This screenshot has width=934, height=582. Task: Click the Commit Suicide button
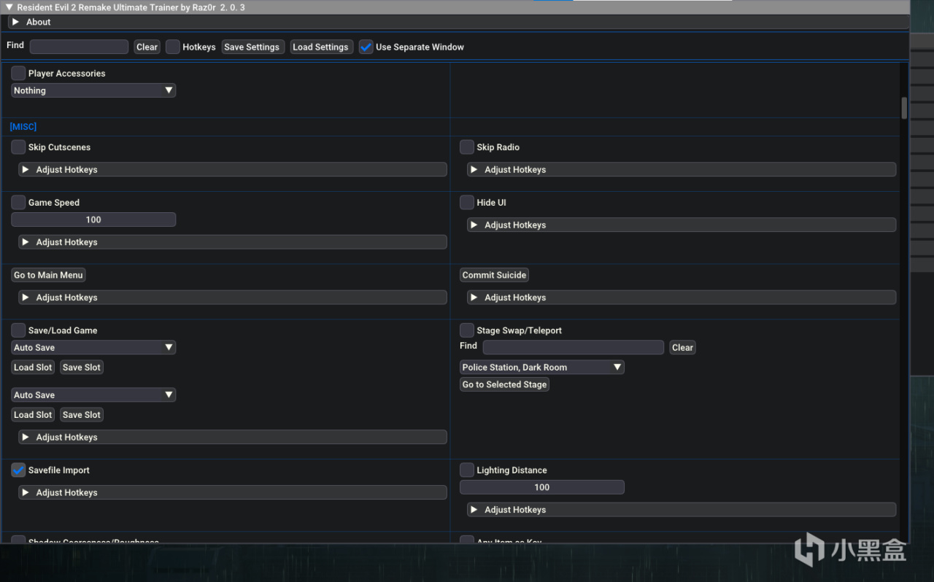click(494, 275)
